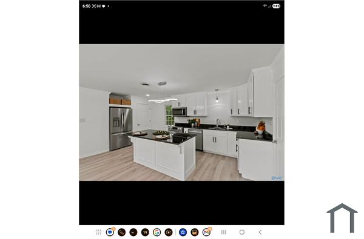Screen dimensions: 364x239
Task: Tap the chat bubble notification icon in status bar
Action: 104,6
